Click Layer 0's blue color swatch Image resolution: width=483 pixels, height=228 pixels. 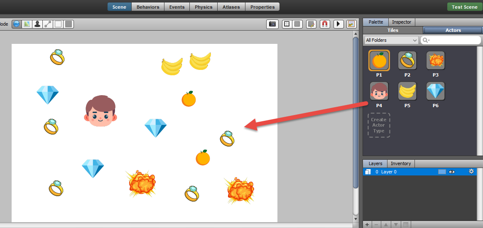coord(442,172)
